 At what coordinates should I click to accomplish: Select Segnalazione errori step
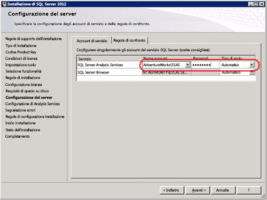click(20, 110)
